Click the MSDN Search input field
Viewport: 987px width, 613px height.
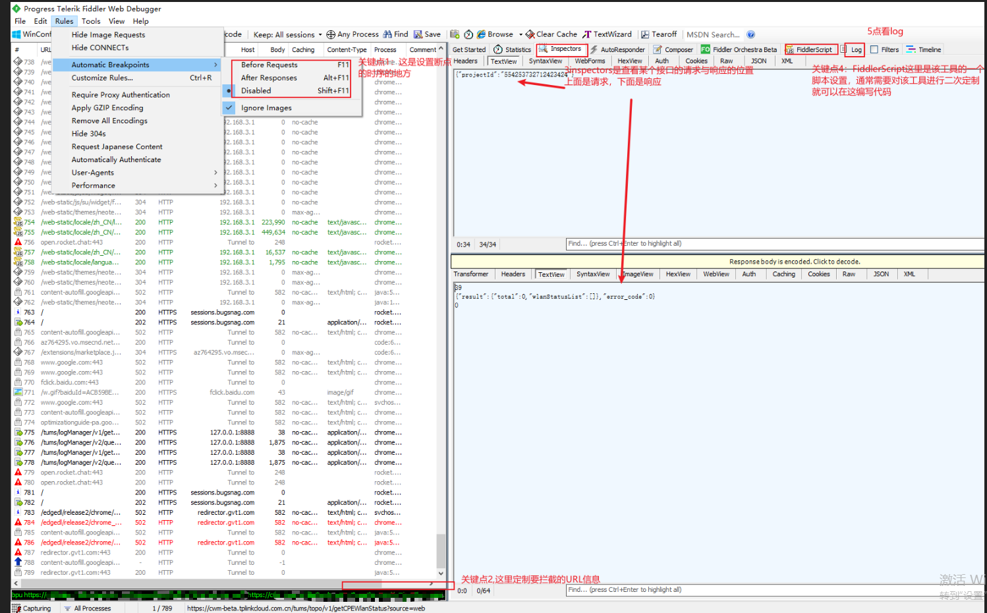(x=713, y=35)
